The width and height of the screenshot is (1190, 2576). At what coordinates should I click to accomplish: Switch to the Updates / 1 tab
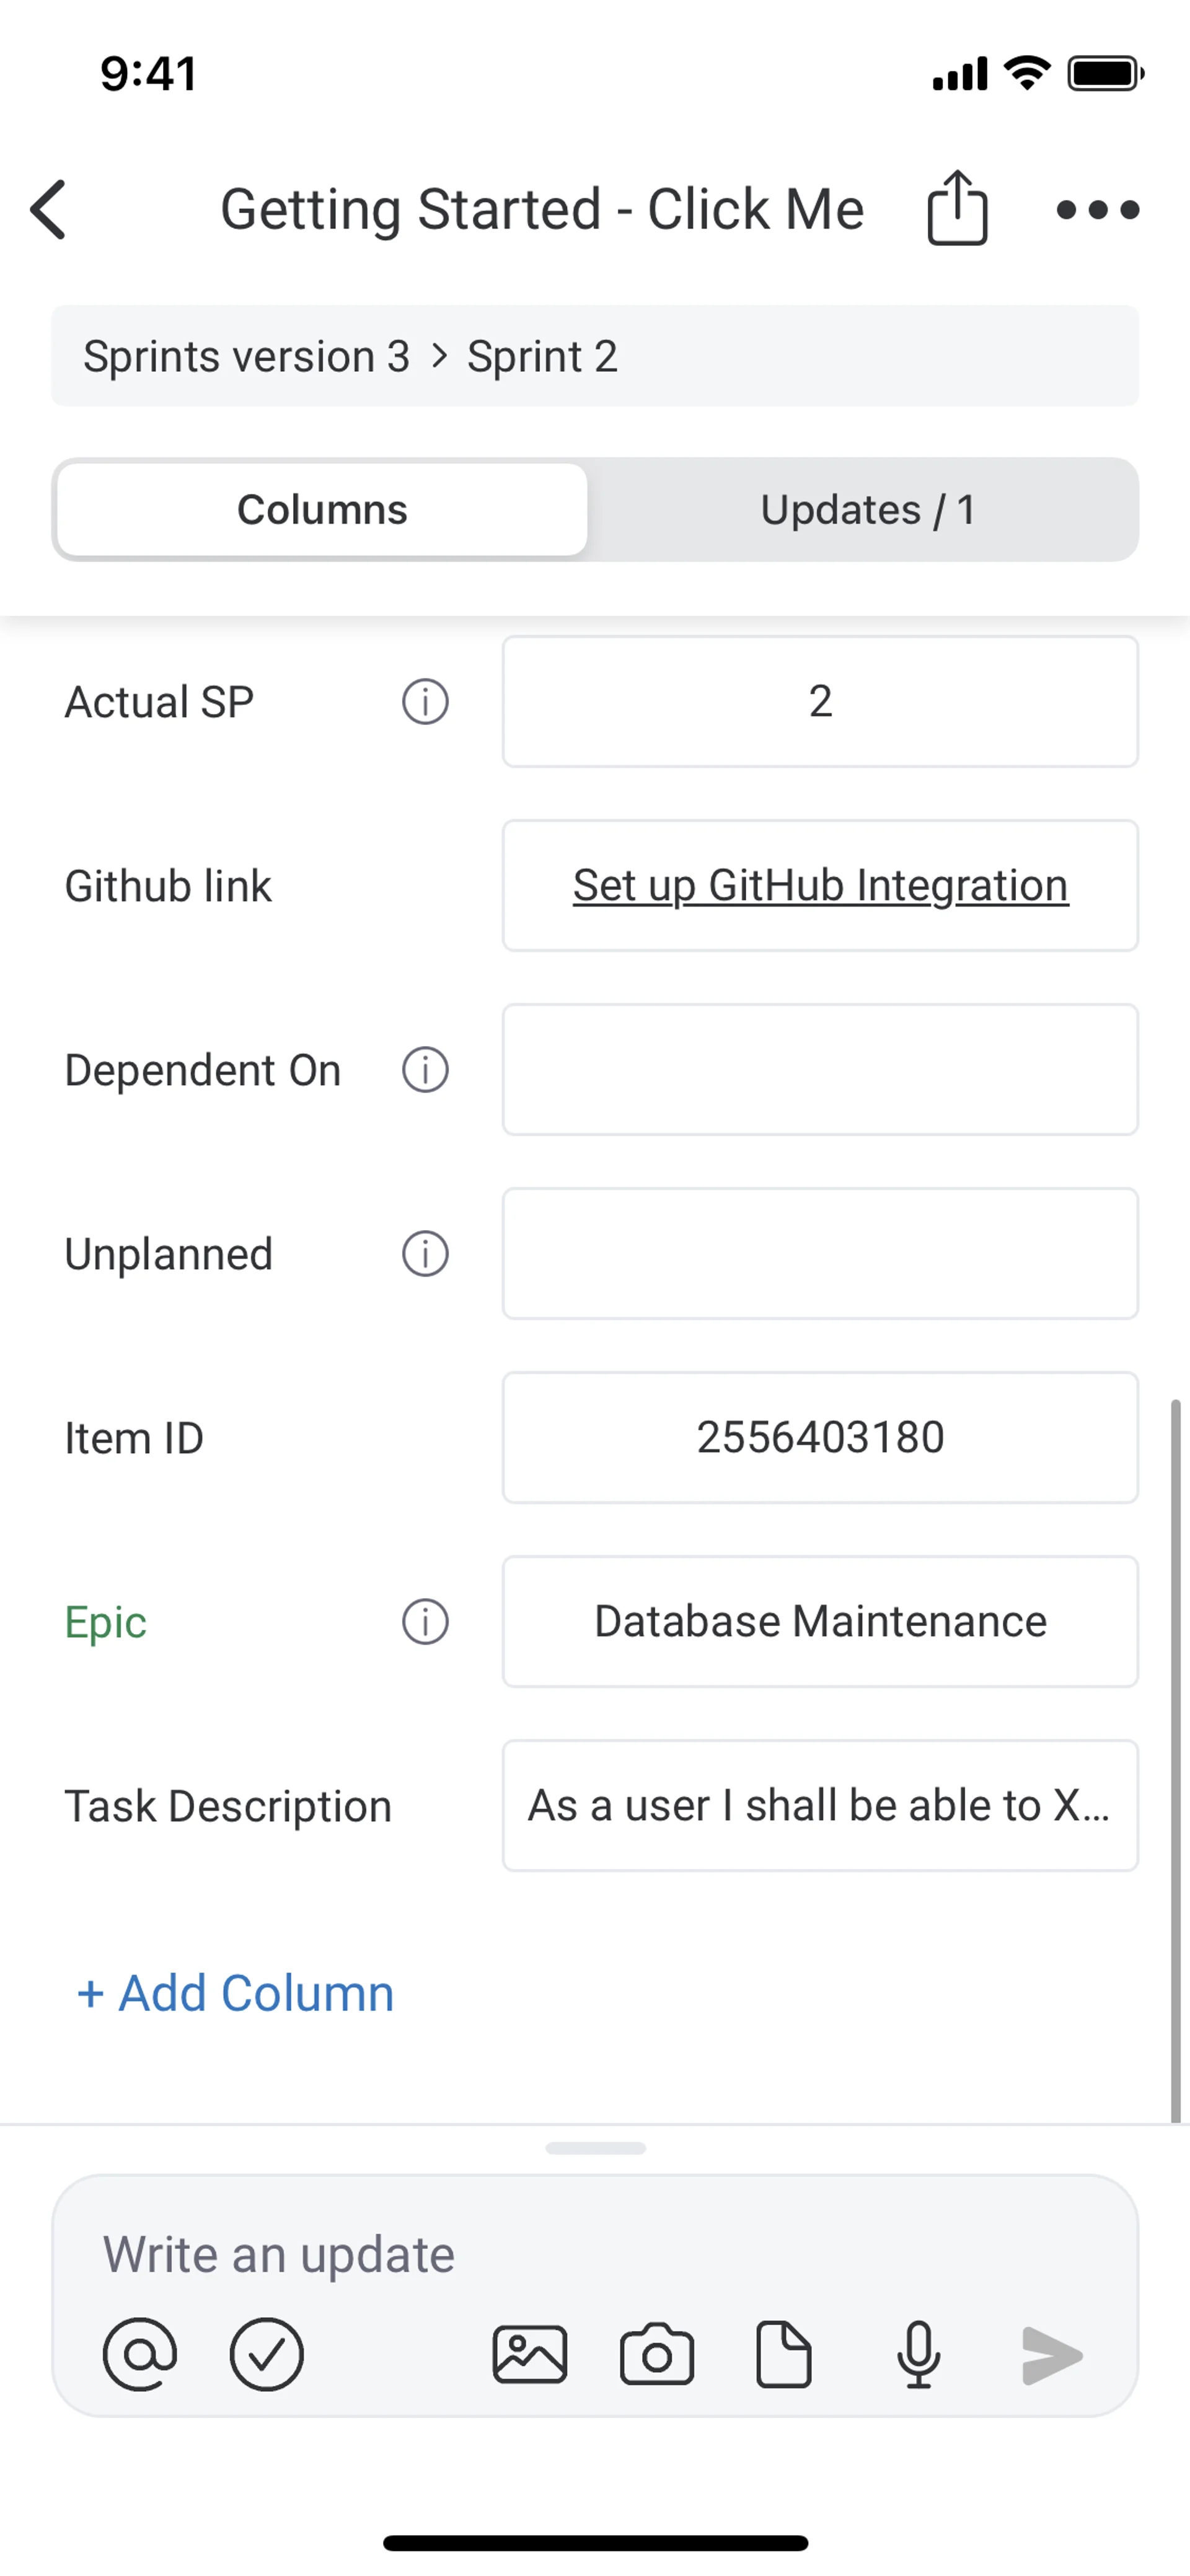[866, 510]
